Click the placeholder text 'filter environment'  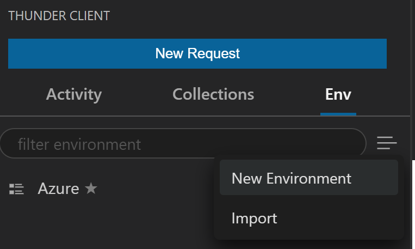tap(79, 144)
